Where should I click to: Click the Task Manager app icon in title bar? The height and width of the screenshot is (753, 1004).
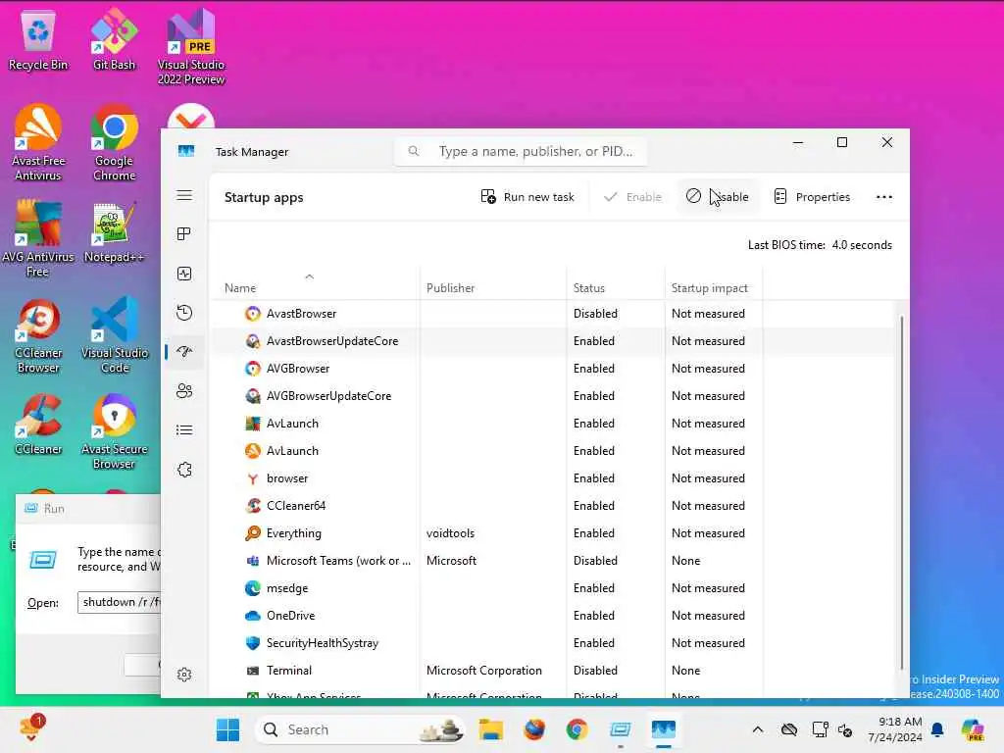[185, 151]
